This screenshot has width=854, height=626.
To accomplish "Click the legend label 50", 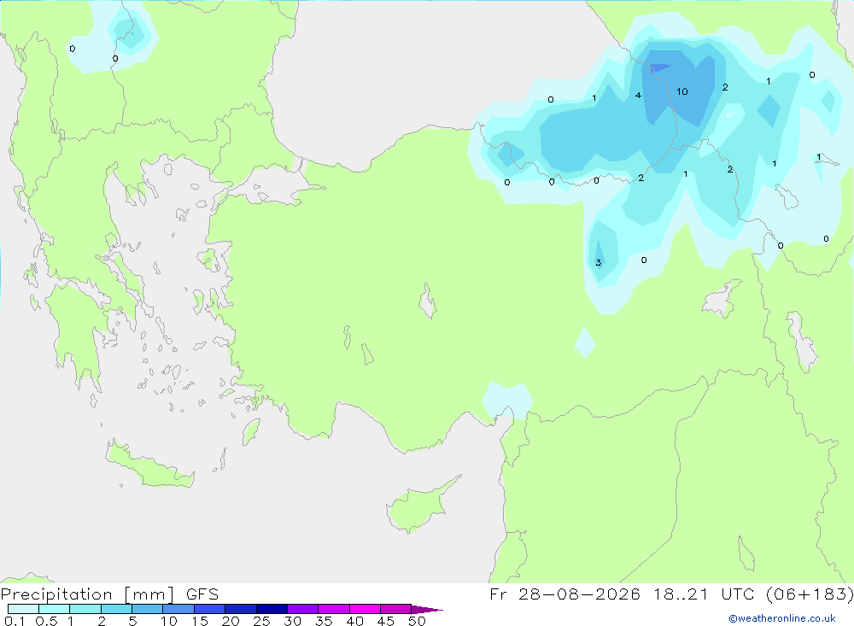I will pyautogui.click(x=417, y=621).
